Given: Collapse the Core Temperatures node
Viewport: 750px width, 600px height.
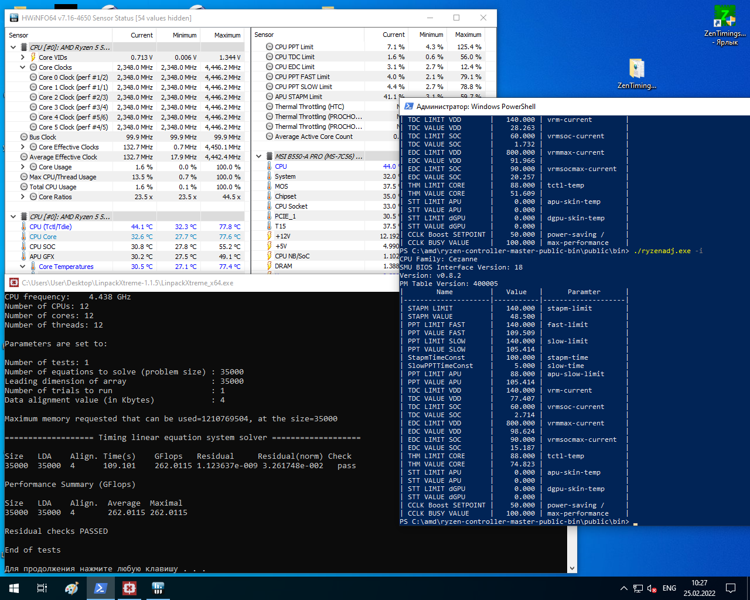Looking at the screenshot, I should (22, 267).
